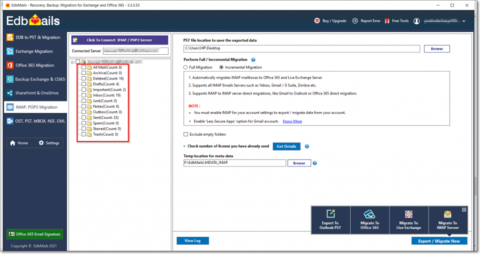Click the Get Details button
This screenshot has height=254, width=480.
286,146
